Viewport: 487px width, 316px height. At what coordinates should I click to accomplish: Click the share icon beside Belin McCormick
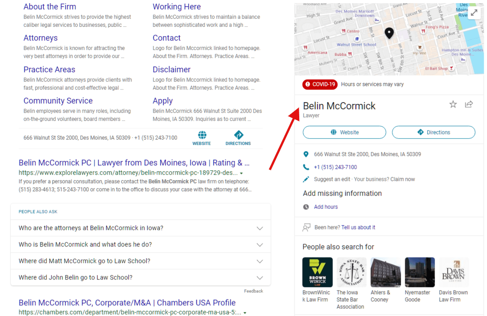pyautogui.click(x=469, y=104)
